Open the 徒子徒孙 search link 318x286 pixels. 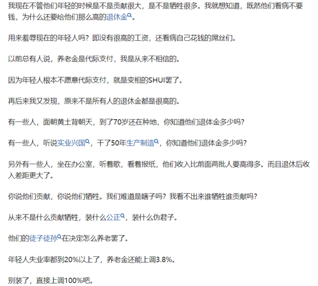(43, 238)
